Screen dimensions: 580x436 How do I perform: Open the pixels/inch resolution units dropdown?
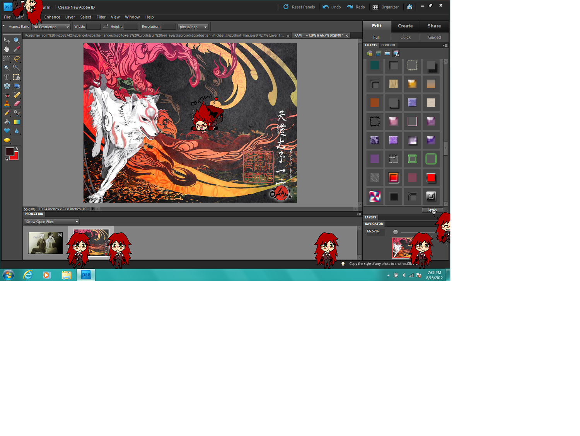click(x=193, y=27)
